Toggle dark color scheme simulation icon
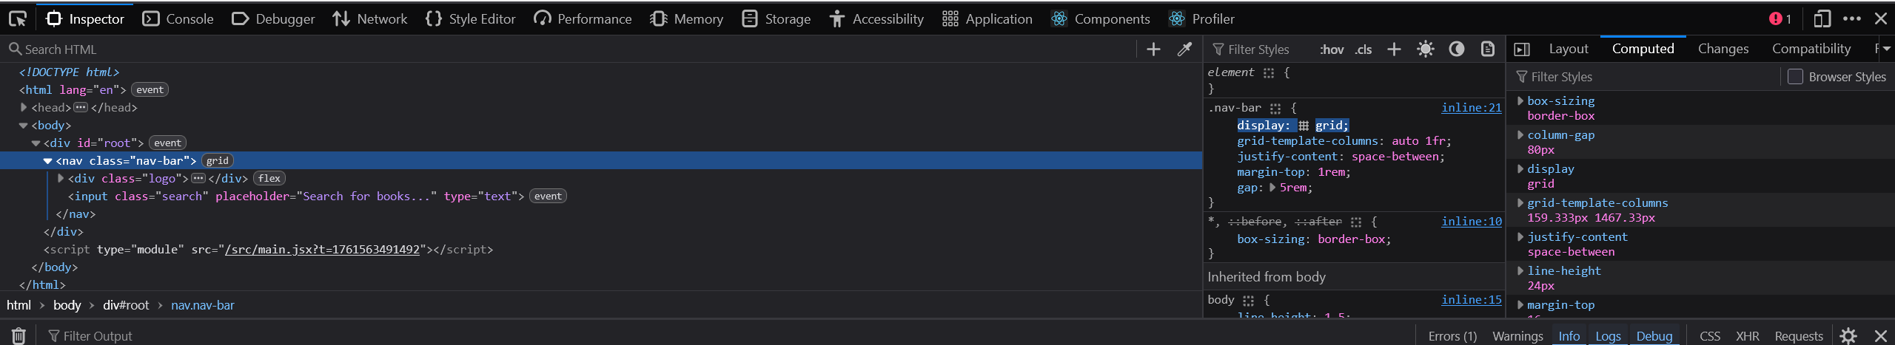The width and height of the screenshot is (1895, 345). [1456, 49]
